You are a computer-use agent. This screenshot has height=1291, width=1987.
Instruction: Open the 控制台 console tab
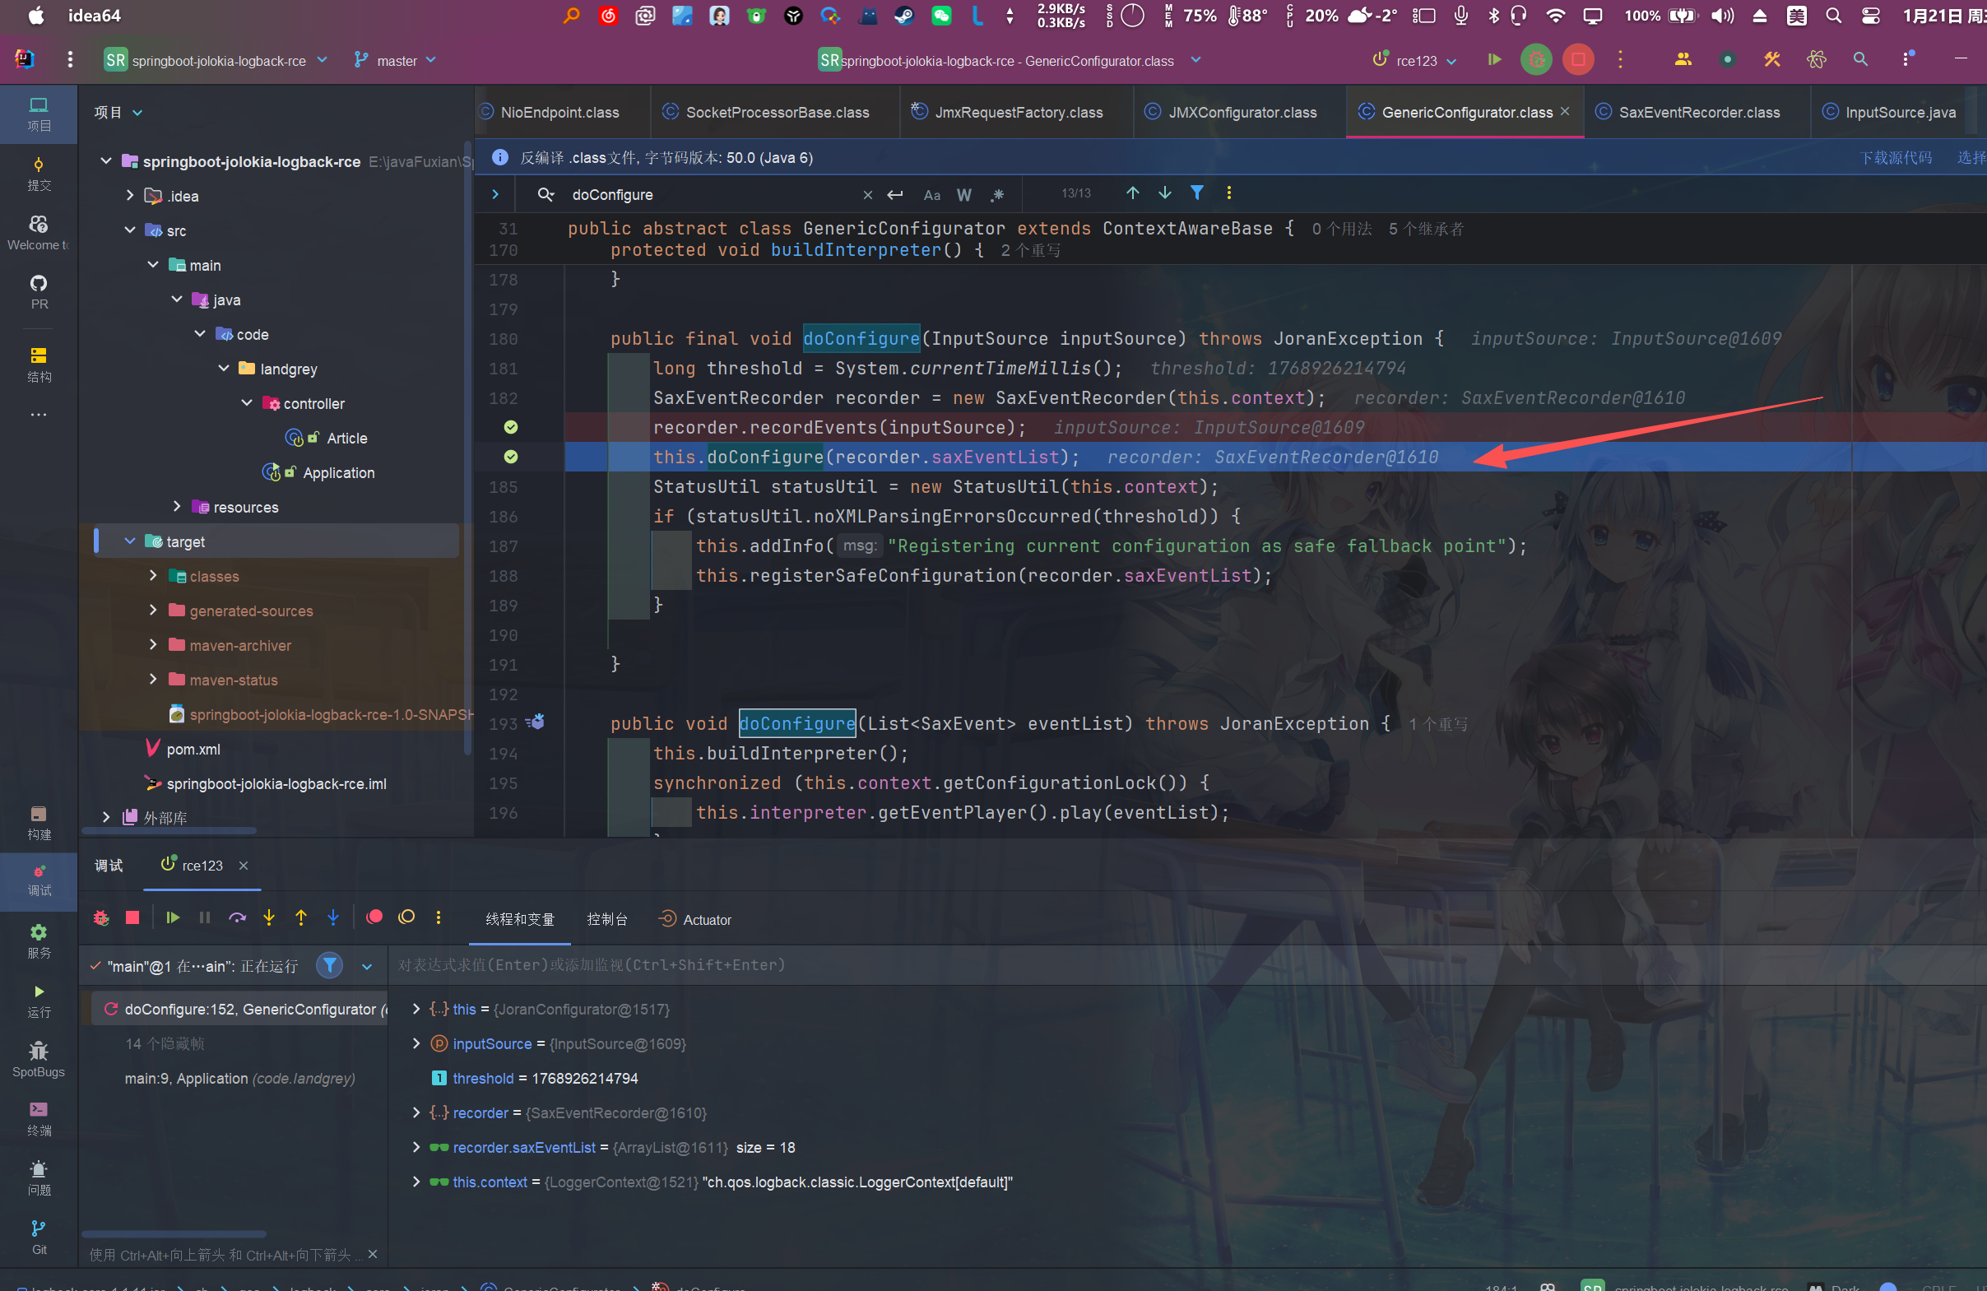(x=607, y=919)
